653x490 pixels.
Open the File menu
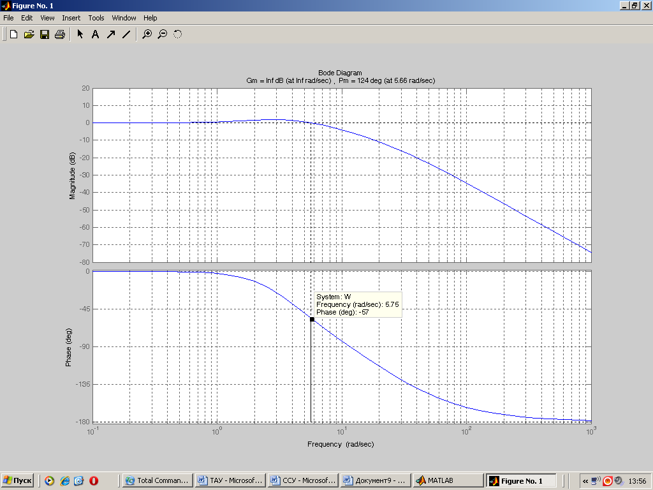[x=8, y=18]
